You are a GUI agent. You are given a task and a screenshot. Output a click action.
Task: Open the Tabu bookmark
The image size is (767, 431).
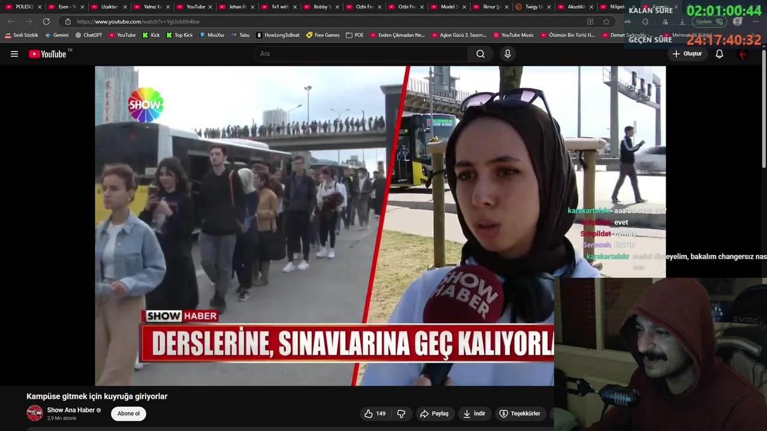tap(240, 35)
